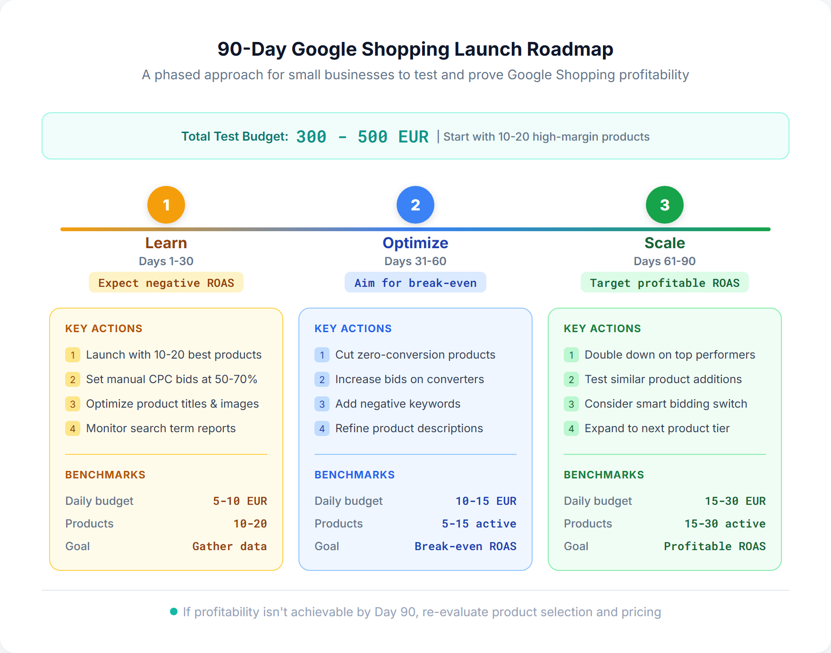Expand the Optimize BENCHMARKS section
The height and width of the screenshot is (653, 831).
click(355, 475)
